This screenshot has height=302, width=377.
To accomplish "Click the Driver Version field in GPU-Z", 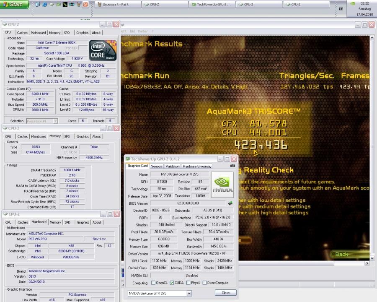I will [192, 253].
